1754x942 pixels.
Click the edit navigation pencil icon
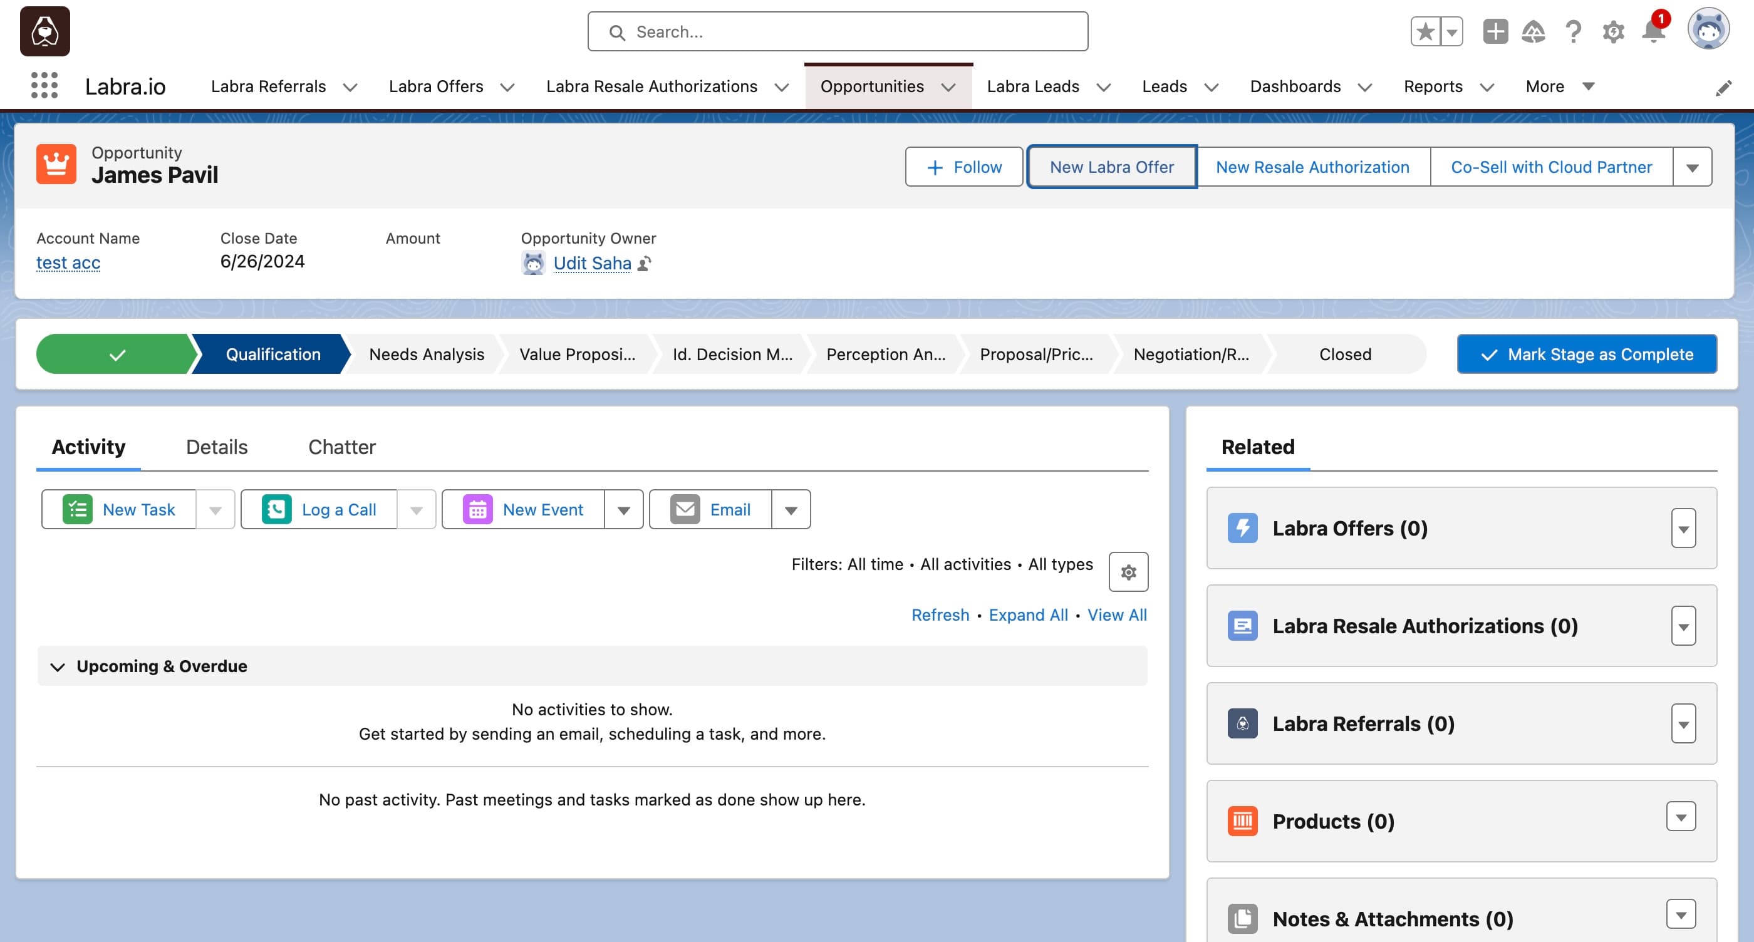[1723, 87]
